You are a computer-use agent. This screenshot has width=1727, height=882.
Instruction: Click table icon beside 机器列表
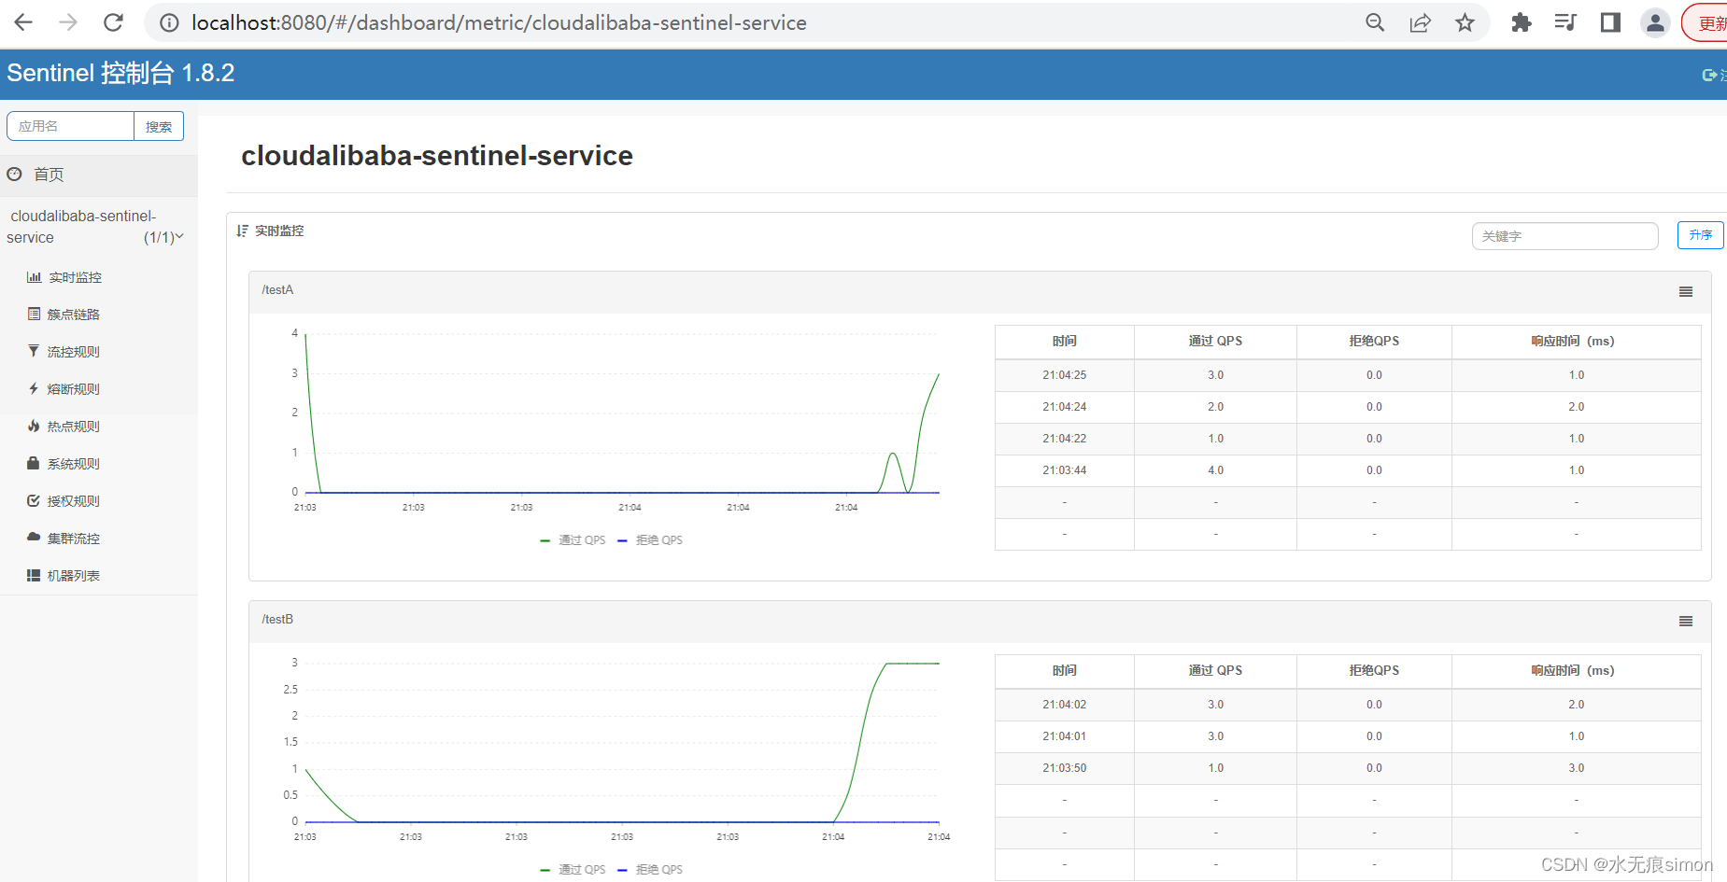(34, 575)
